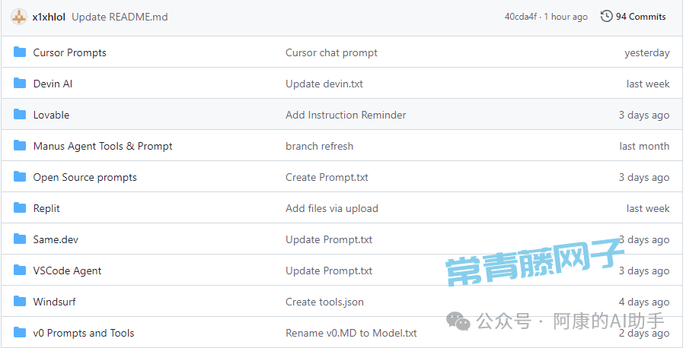Click the commit history clock icon
Image resolution: width=686 pixels, height=348 pixels.
tap(607, 17)
